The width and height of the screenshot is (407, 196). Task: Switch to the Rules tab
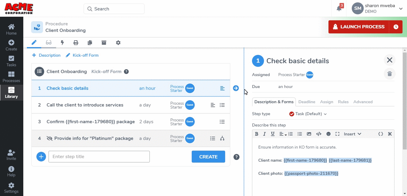tap(343, 102)
